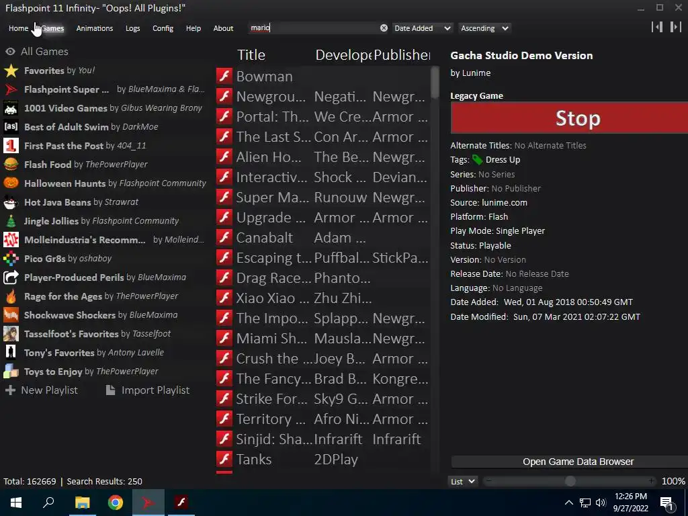Collapse the right sidebar with the toggle icon

[675, 27]
